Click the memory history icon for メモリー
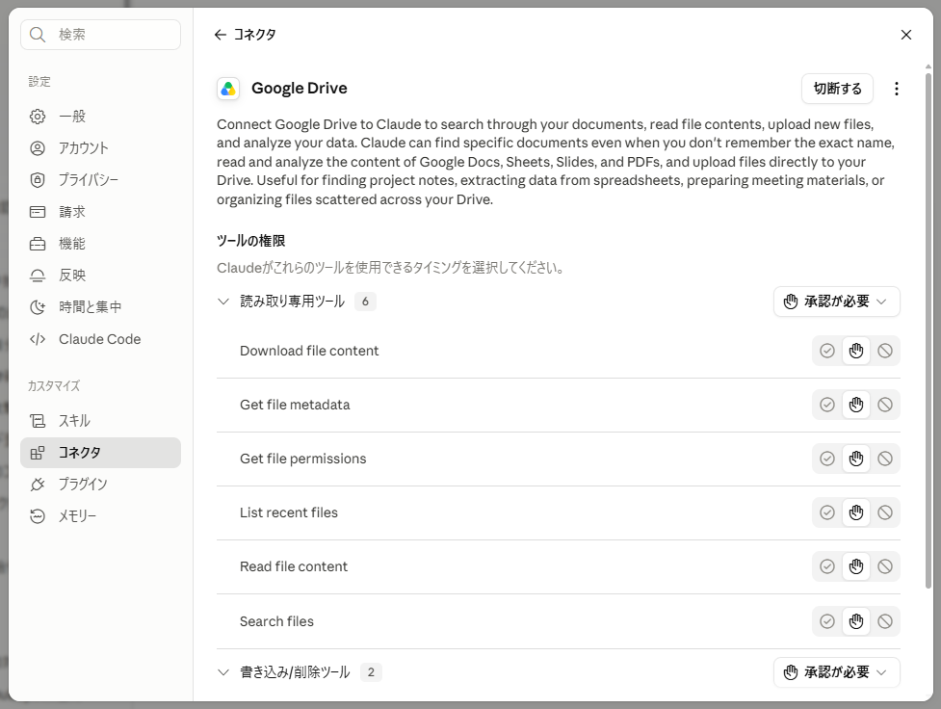This screenshot has width=941, height=709. 38,516
